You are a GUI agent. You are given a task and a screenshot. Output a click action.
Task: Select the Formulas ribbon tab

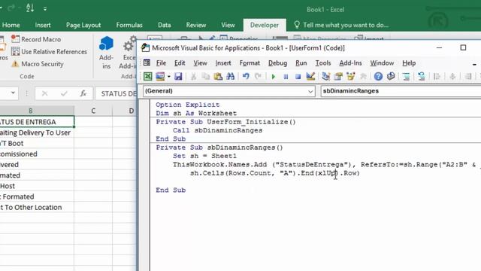coord(129,25)
